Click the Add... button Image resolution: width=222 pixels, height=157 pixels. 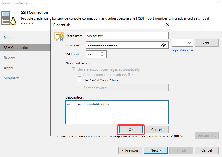click(x=207, y=43)
